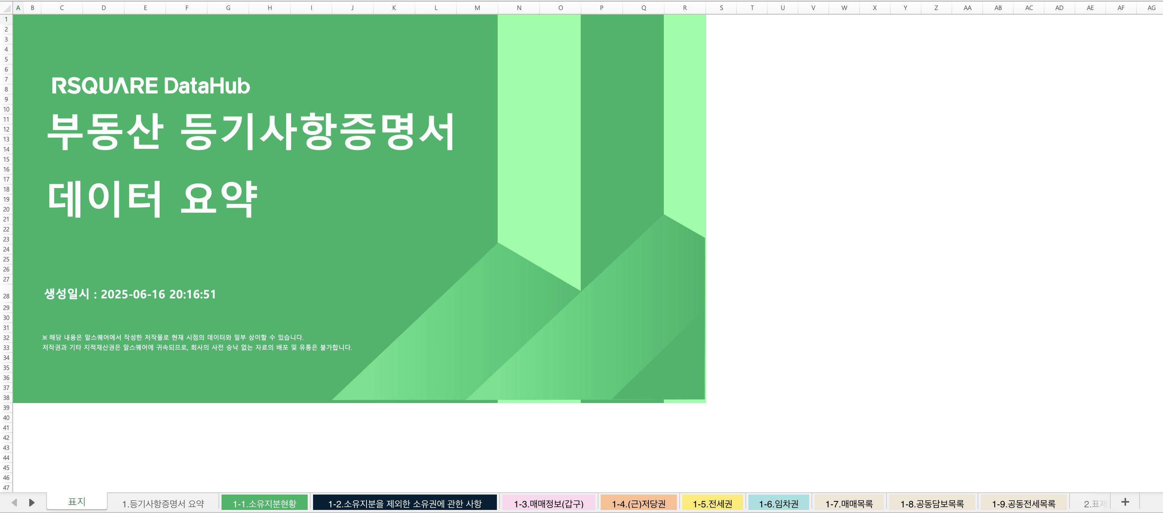The width and height of the screenshot is (1163, 513).
Task: Click the next sheet navigation arrow
Action: click(x=32, y=503)
